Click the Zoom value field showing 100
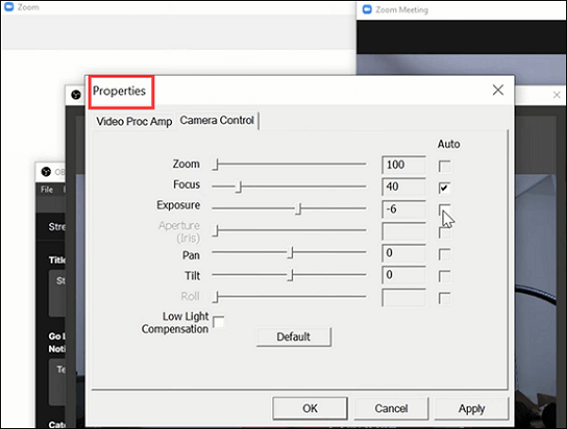The height and width of the screenshot is (429, 567). tap(404, 165)
